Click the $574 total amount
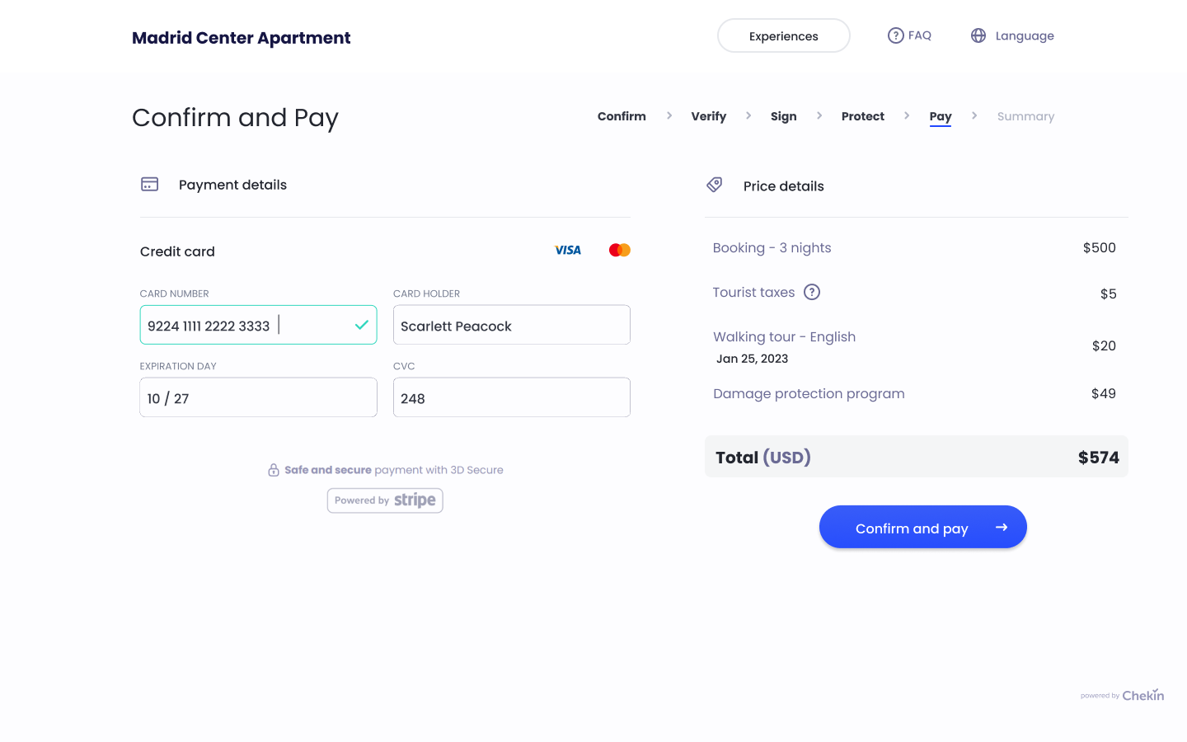The height and width of the screenshot is (742, 1187). [x=1099, y=458]
